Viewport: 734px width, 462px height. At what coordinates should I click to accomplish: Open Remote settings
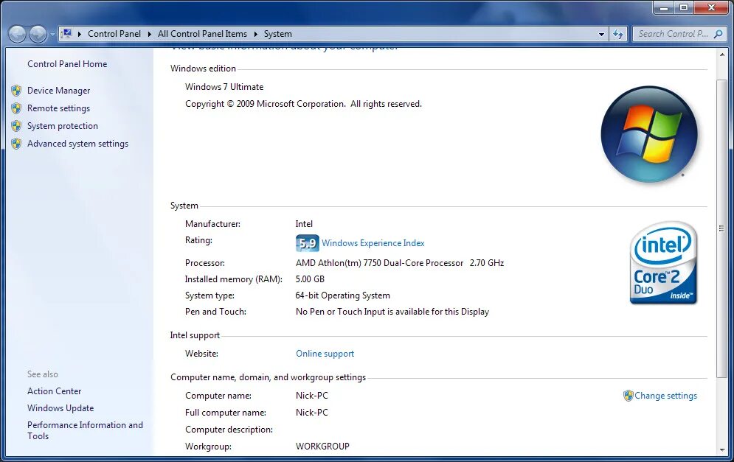58,108
